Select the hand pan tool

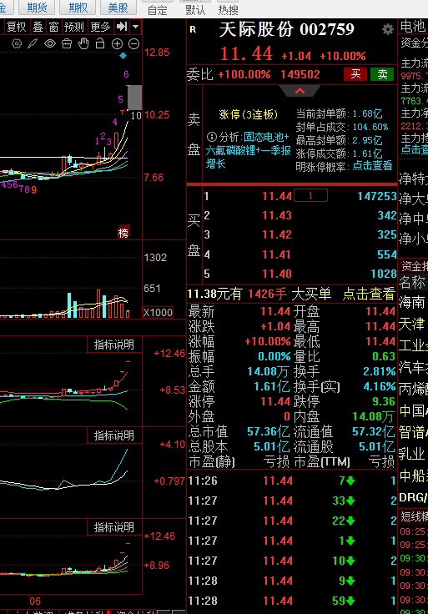click(83, 43)
